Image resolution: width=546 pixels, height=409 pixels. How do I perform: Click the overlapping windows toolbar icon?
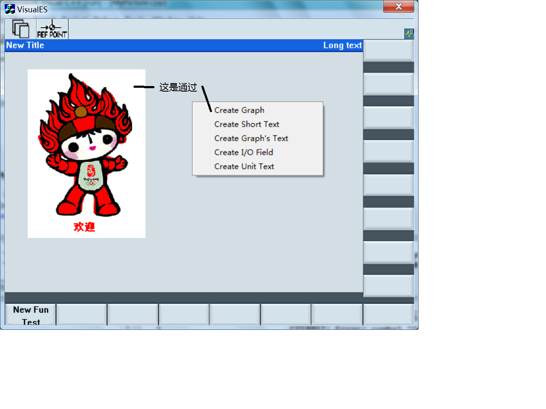click(x=20, y=29)
